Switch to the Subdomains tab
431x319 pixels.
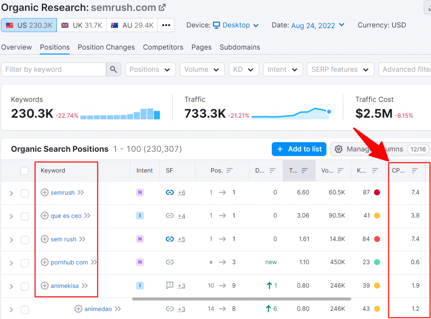point(239,47)
